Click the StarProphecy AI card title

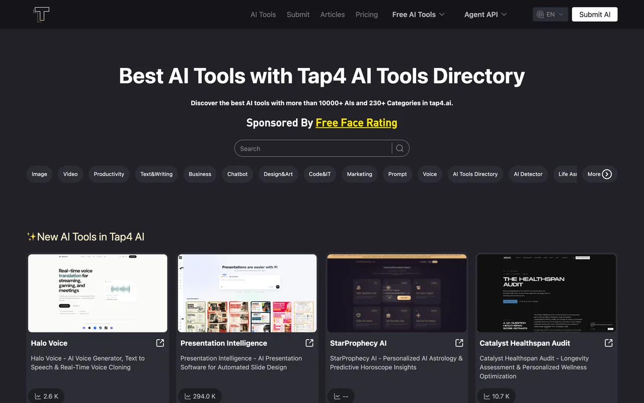358,343
